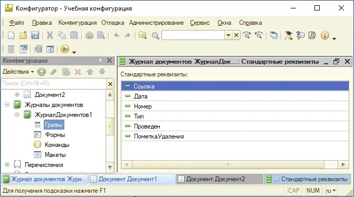Save using the floppy disk icon
Viewport: 354px width, 197px height.
tap(35, 35)
